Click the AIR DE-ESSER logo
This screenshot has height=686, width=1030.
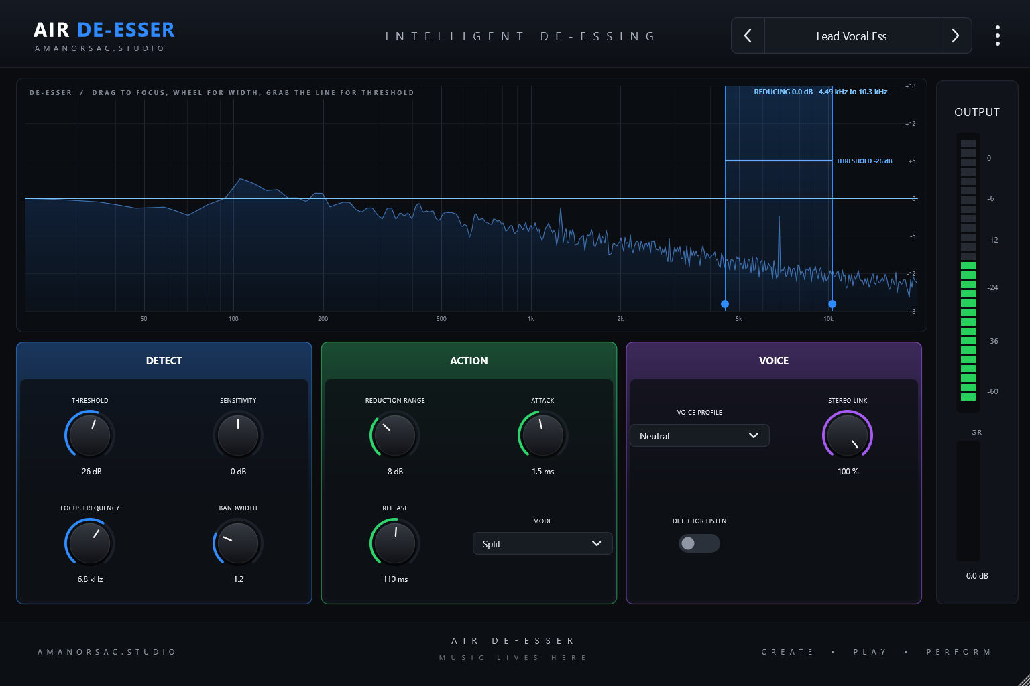104,30
